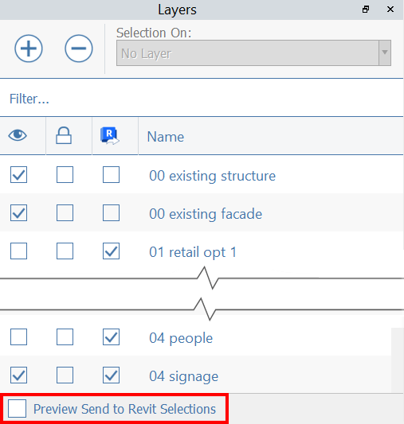Disable Send to Revit for 01 retail opt 1
Screen dimensions: 404x424
111,251
